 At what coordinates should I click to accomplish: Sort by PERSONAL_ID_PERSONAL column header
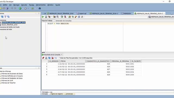[120, 61]
